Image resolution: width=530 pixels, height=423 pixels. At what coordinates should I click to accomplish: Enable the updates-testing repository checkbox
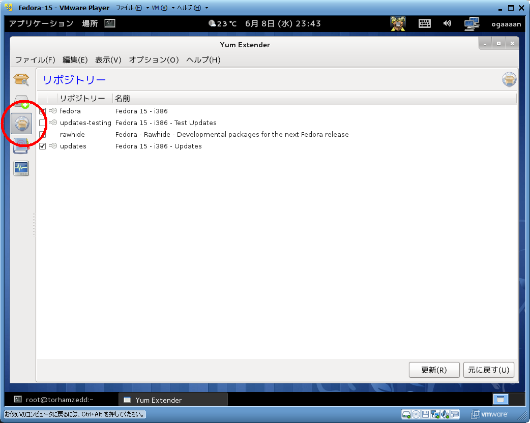(x=42, y=123)
